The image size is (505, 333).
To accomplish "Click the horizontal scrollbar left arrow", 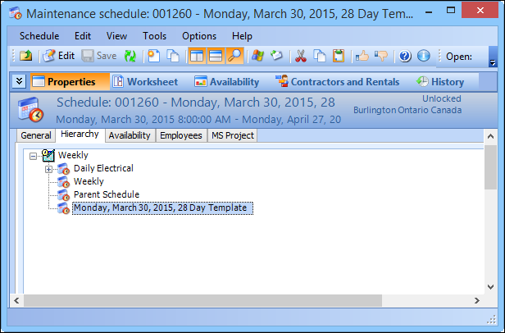I will coord(16,300).
